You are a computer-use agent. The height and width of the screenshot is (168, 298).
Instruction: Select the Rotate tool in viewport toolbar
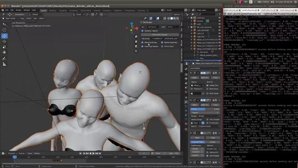click(x=4, y=42)
